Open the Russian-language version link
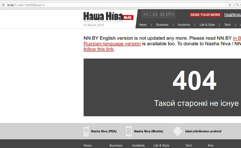This screenshot has height=148, width=241. pos(112,44)
